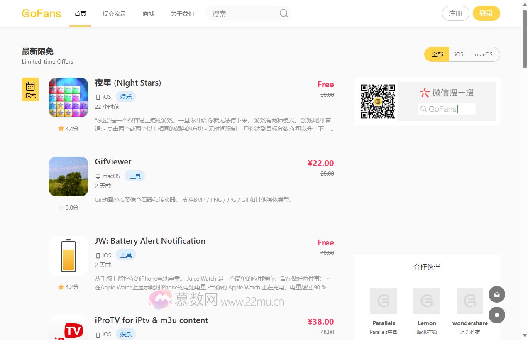Image resolution: width=528 pixels, height=340 pixels.
Task: Select the 全部 platform filter
Action: coord(437,54)
